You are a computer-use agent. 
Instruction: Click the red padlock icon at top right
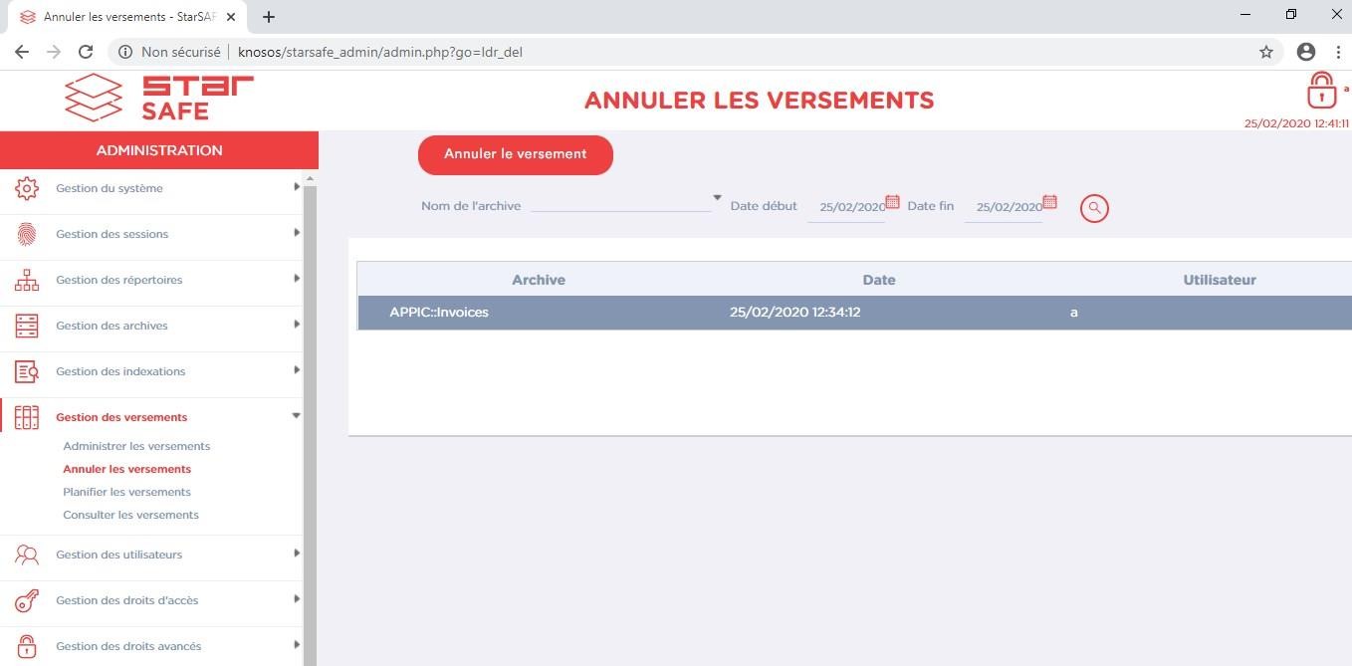1321,91
